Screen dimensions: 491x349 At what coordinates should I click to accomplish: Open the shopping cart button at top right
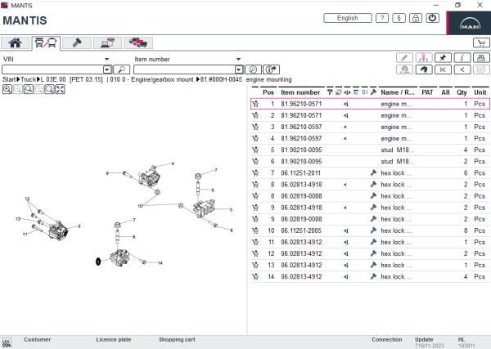[481, 43]
